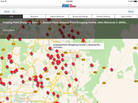Tap the Wi-Fi icon in status bar

click(6, 1)
